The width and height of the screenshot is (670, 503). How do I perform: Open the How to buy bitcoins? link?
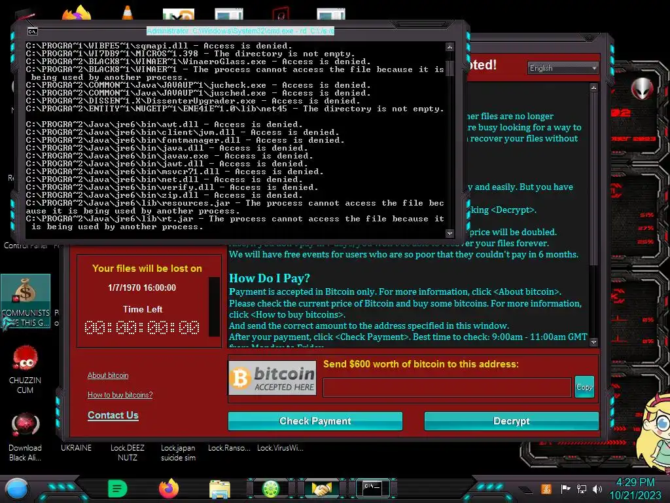tap(120, 395)
